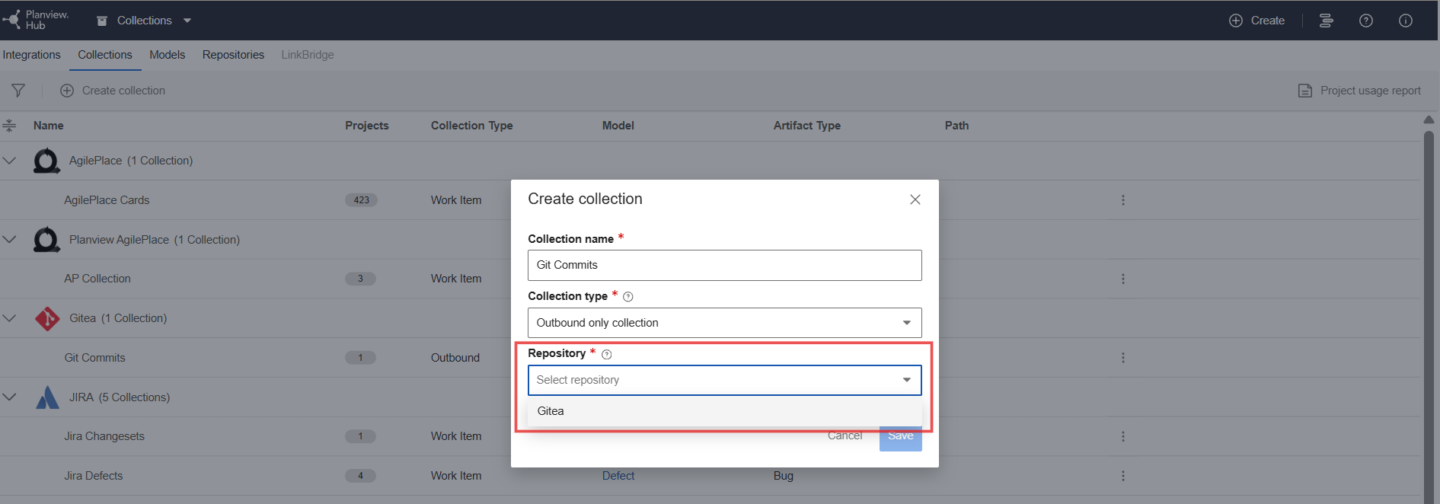Open the Jira Changesets collection
This screenshot has width=1440, height=504.
click(104, 436)
